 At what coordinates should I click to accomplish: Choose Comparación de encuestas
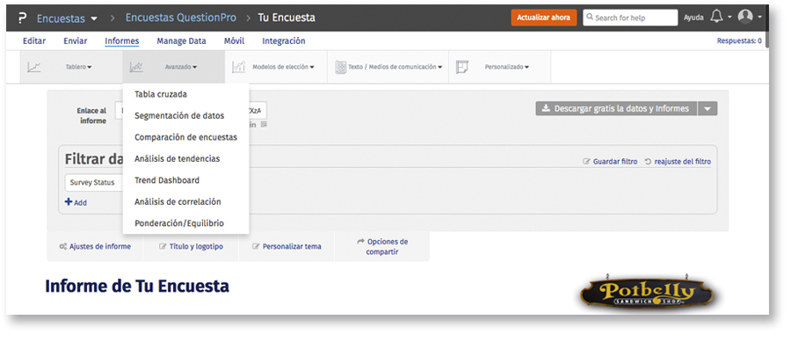coord(185,137)
